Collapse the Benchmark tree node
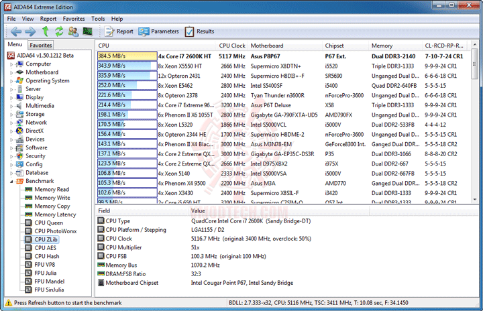Viewport: 483px width, 311px height. click(x=11, y=182)
